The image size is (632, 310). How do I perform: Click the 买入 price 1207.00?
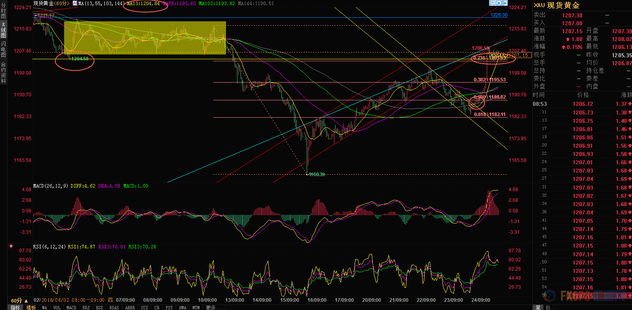[x=572, y=23]
